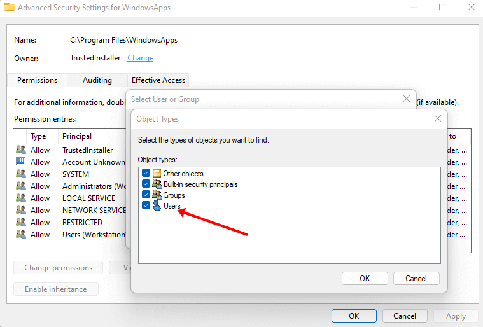Click the NETWORK SERVICE entry icon

pos(21,211)
